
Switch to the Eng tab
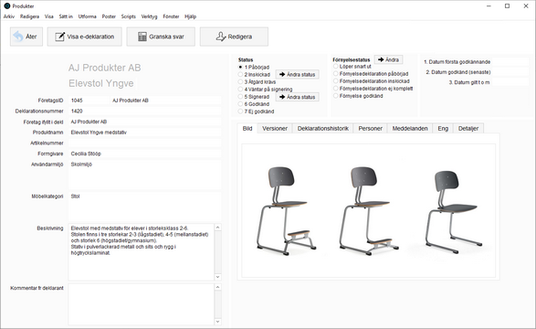click(443, 128)
